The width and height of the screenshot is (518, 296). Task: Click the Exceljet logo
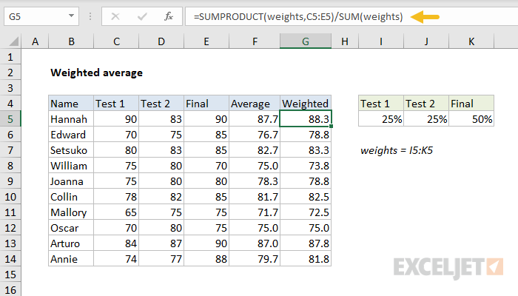point(448,267)
